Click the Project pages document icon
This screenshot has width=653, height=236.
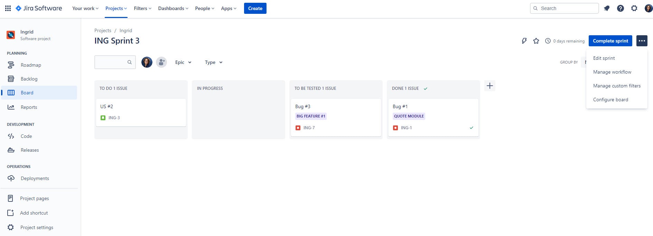pyautogui.click(x=10, y=198)
